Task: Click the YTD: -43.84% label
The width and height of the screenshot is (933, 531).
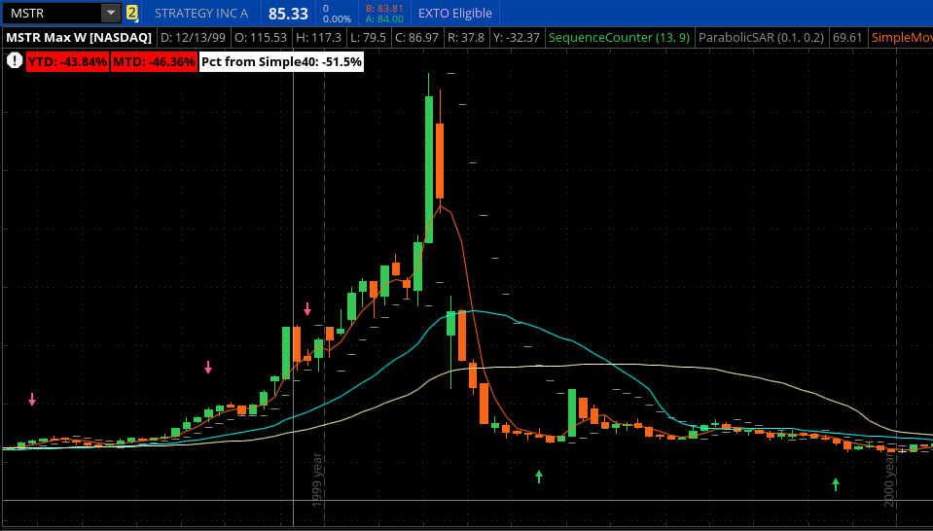Action: click(x=67, y=62)
